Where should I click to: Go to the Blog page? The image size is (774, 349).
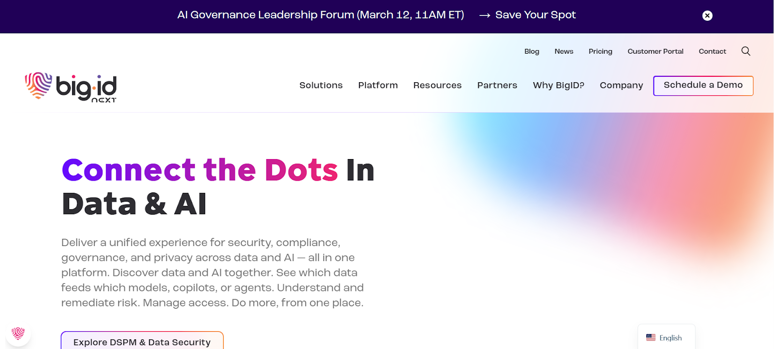(532, 51)
